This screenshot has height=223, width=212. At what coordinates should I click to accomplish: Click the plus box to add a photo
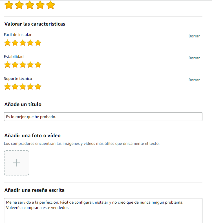tap(17, 163)
